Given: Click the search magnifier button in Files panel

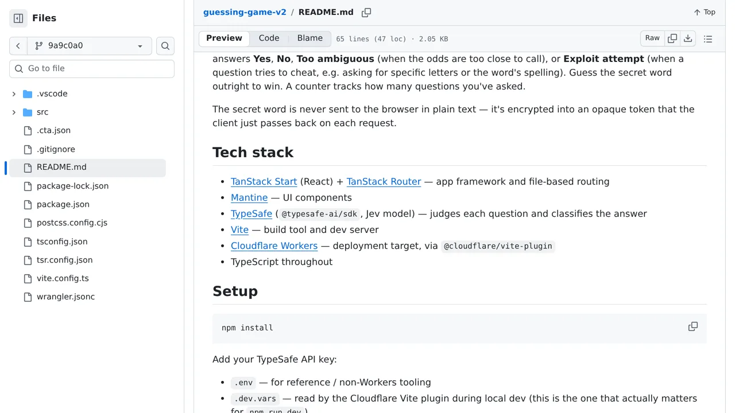Looking at the screenshot, I should tap(165, 46).
